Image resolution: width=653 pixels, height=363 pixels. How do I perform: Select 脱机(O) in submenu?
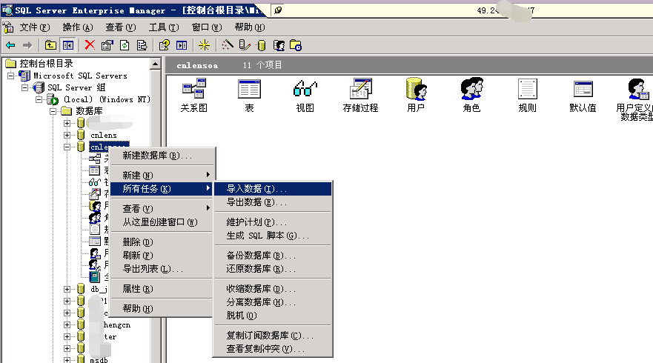pos(273,315)
